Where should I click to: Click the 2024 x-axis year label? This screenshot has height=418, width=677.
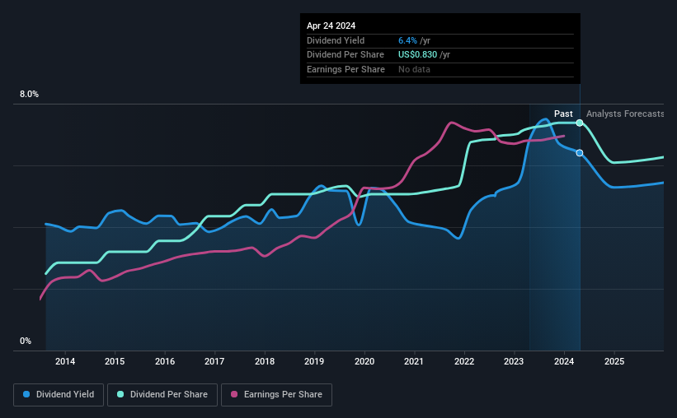[x=564, y=361]
